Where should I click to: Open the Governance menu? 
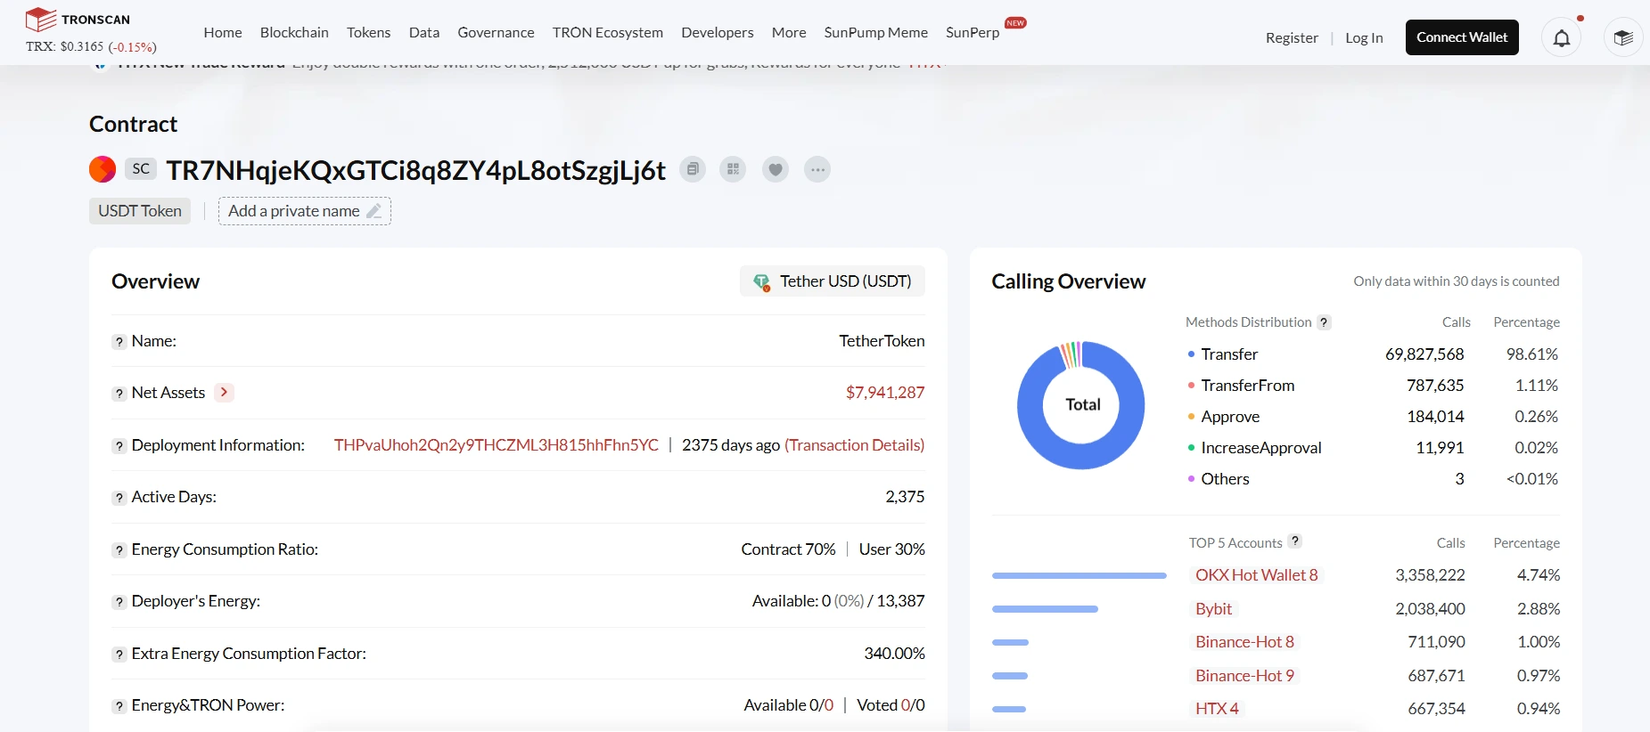point(496,32)
